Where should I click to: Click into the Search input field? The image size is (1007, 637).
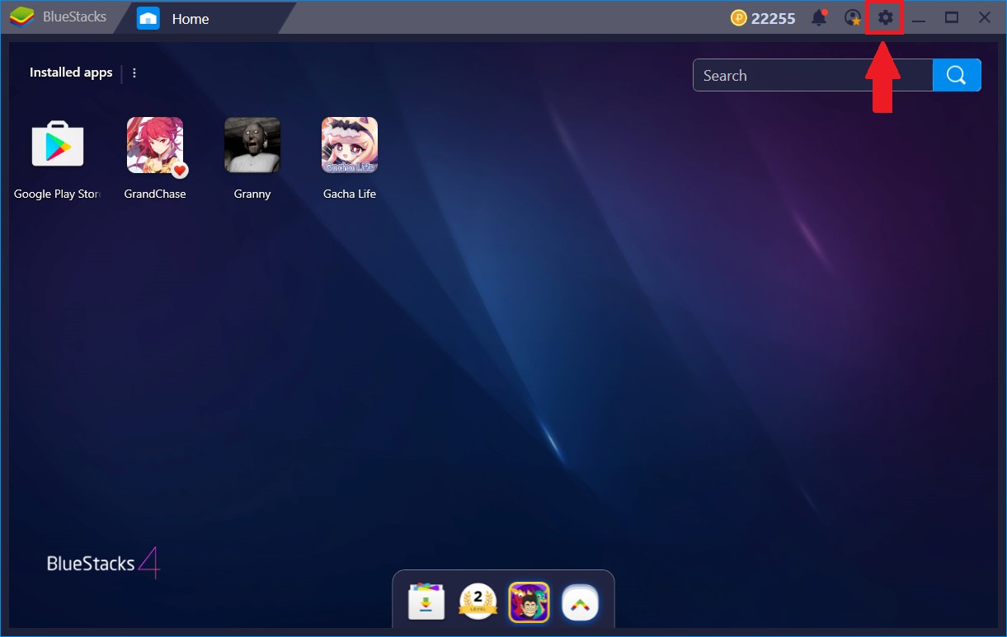coord(813,75)
